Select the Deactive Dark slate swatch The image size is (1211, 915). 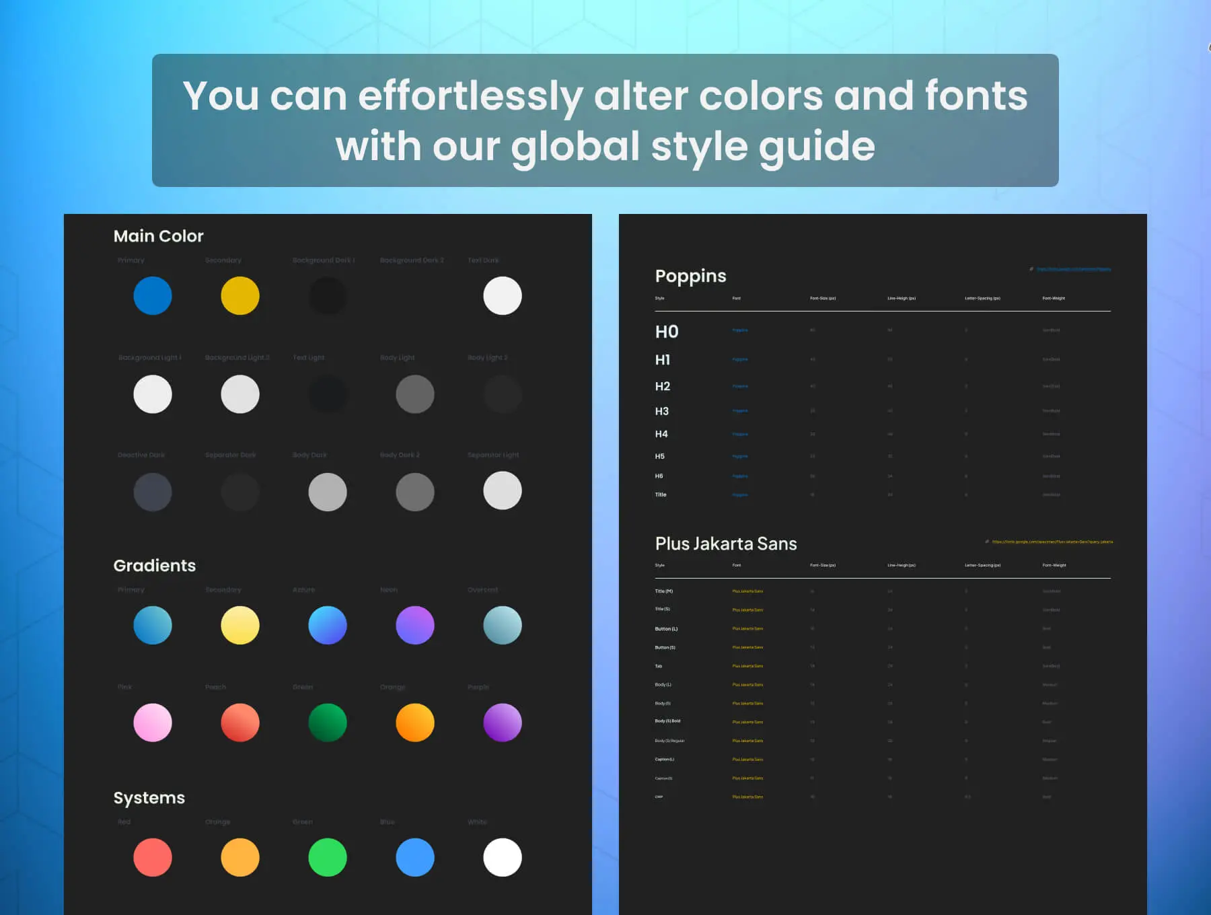(153, 492)
